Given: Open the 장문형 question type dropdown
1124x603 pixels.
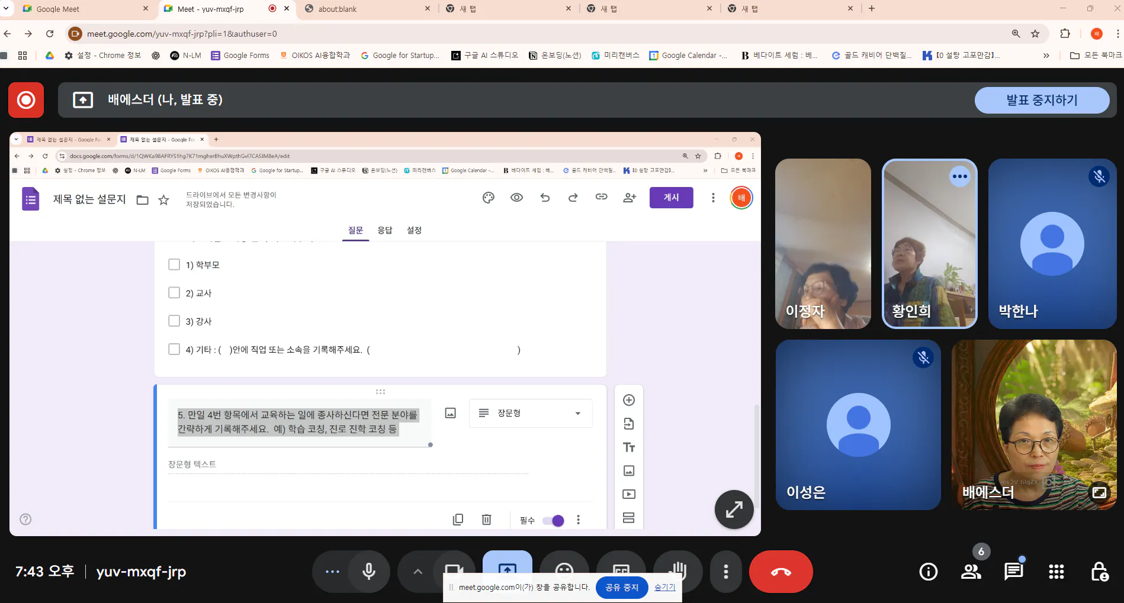Looking at the screenshot, I should point(529,413).
